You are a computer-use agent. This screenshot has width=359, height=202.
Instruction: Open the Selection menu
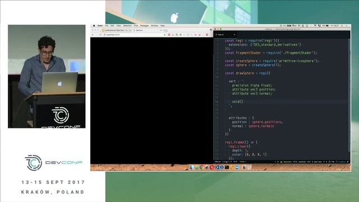pos(127,26)
